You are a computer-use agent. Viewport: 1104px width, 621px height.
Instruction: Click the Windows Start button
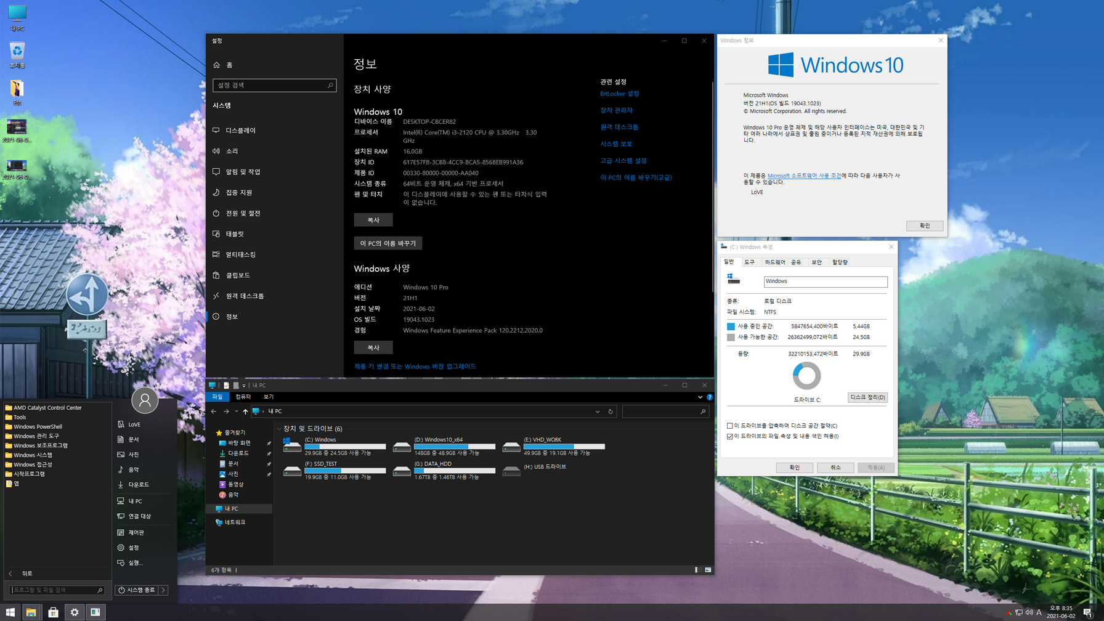(x=10, y=612)
